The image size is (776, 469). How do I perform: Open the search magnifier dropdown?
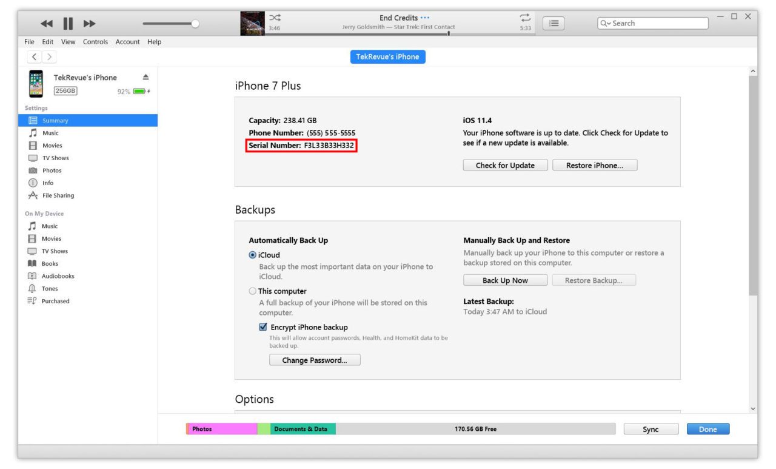point(605,23)
